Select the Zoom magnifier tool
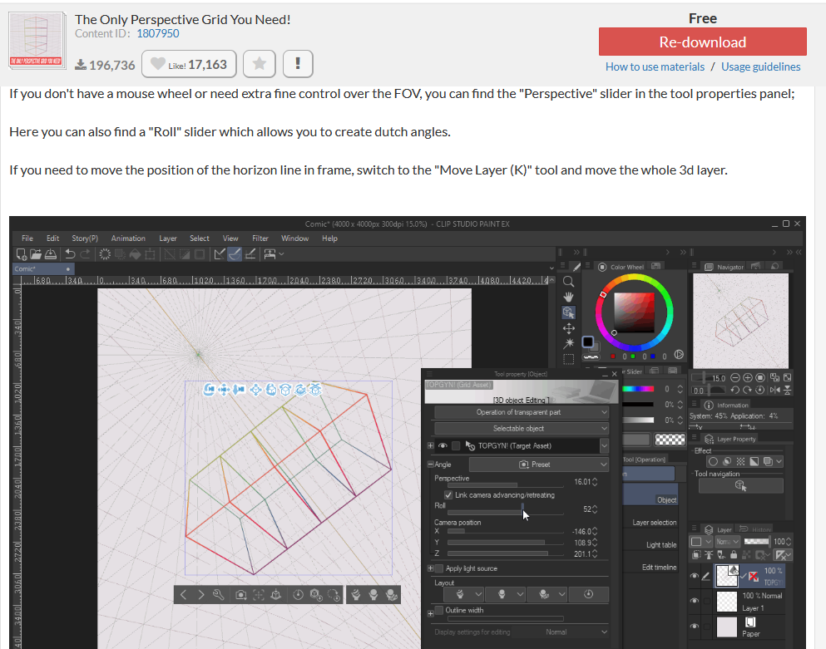The image size is (826, 649). [x=568, y=282]
